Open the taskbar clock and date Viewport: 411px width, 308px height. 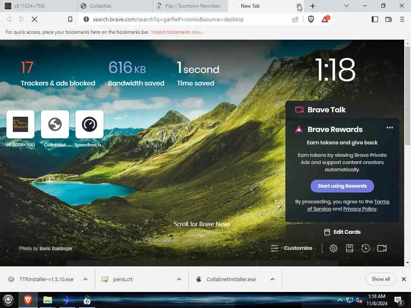click(376, 300)
